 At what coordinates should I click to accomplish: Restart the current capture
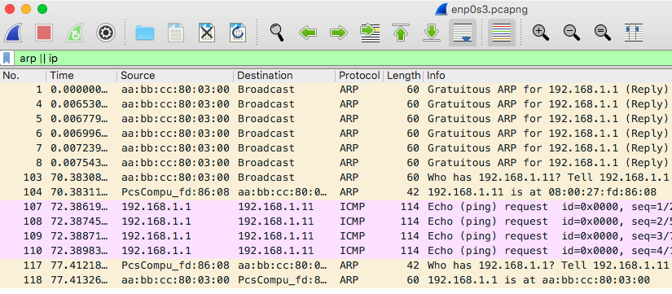coord(75,33)
